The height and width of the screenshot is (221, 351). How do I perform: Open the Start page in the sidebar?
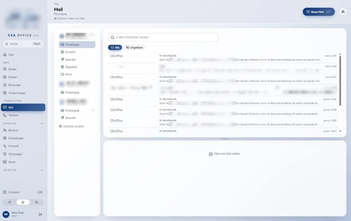click(x=23, y=55)
